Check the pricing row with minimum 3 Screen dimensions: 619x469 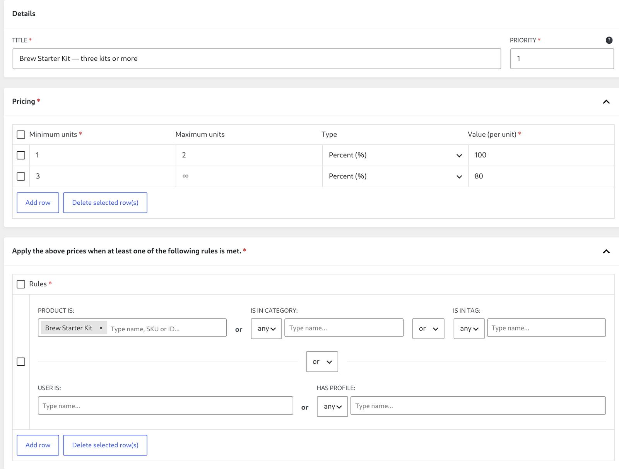click(21, 176)
